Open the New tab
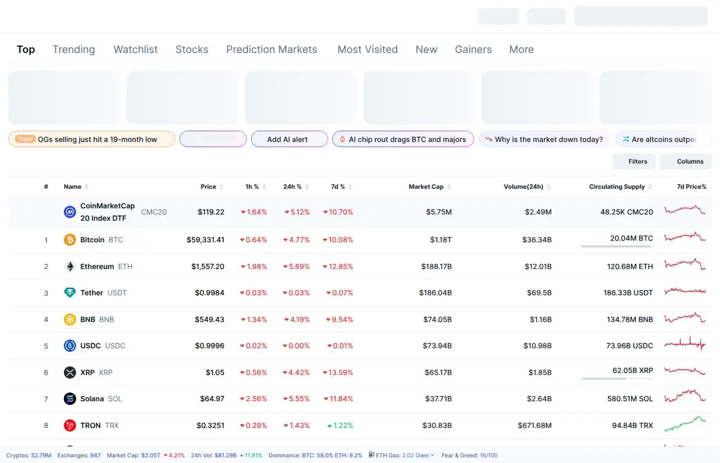This screenshot has width=720, height=463. (x=426, y=49)
